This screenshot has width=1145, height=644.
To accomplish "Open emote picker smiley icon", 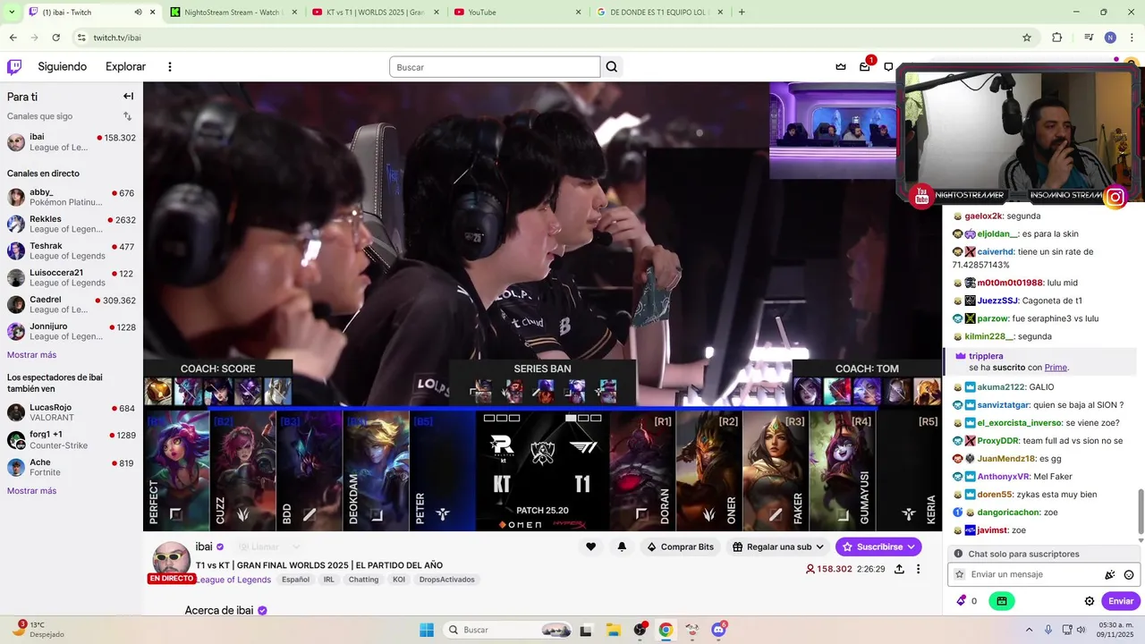I will click(x=1129, y=575).
